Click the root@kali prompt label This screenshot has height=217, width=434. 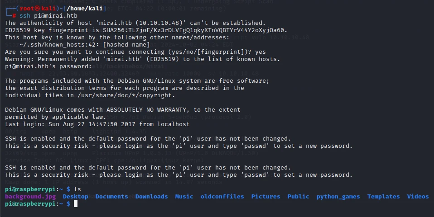[38, 8]
